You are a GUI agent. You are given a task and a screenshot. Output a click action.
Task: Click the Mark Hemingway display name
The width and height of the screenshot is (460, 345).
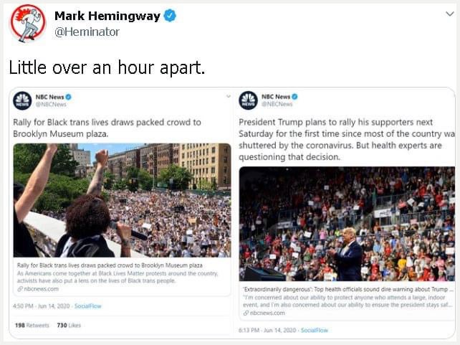(x=107, y=16)
